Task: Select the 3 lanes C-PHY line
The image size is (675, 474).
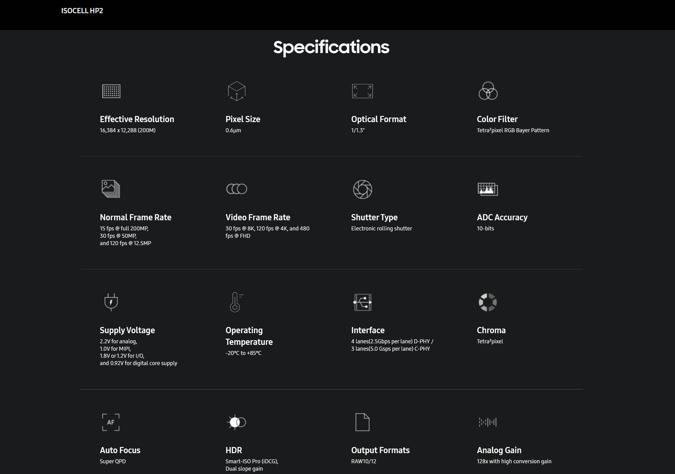Action: tap(390, 349)
